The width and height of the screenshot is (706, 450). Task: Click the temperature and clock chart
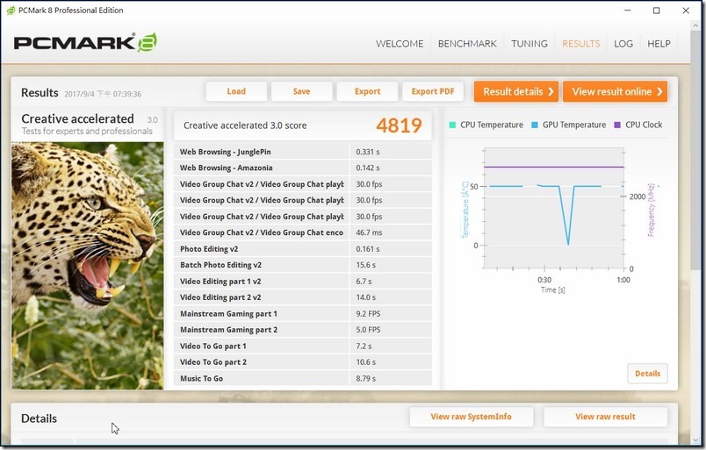click(554, 208)
